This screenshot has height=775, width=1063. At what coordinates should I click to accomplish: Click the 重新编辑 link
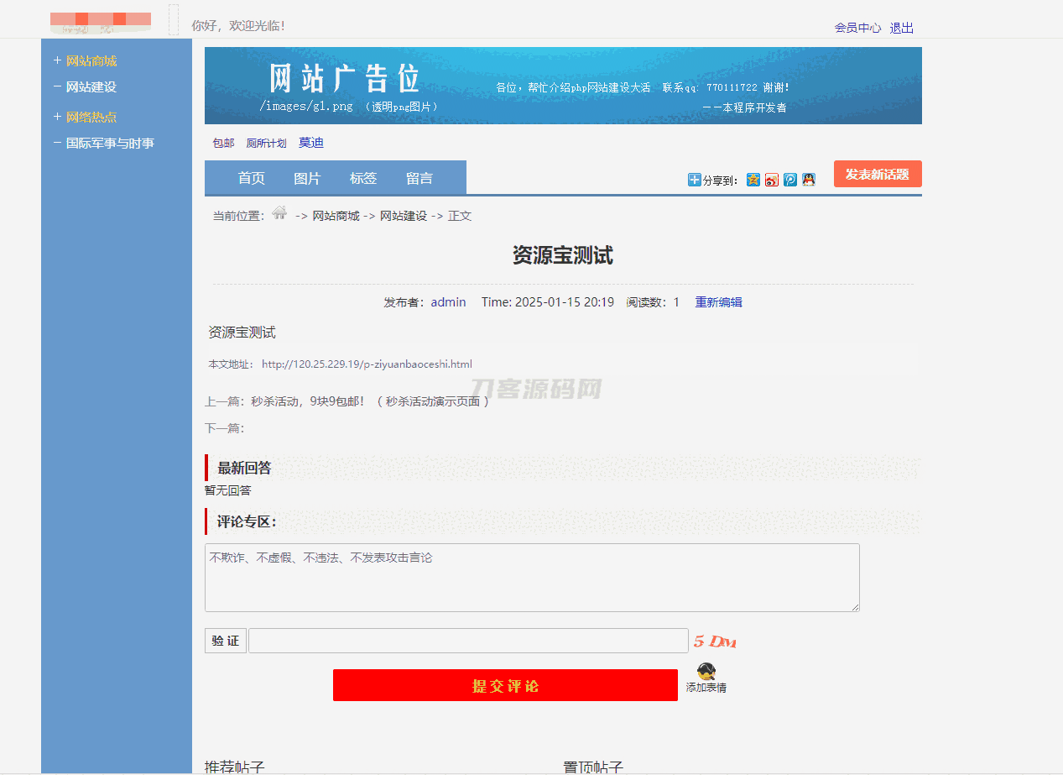(718, 302)
